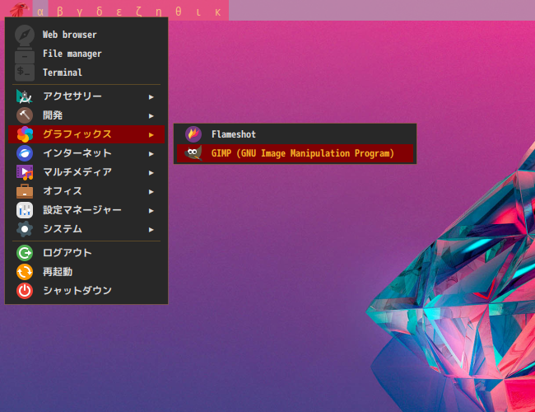Open the 開発 category
Screen dimensions: 535x412
coord(86,115)
